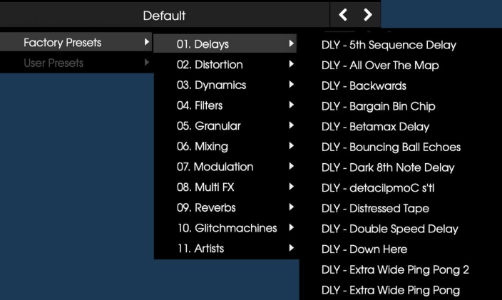Click the next preset arrow
The image size is (502, 300).
(x=367, y=14)
